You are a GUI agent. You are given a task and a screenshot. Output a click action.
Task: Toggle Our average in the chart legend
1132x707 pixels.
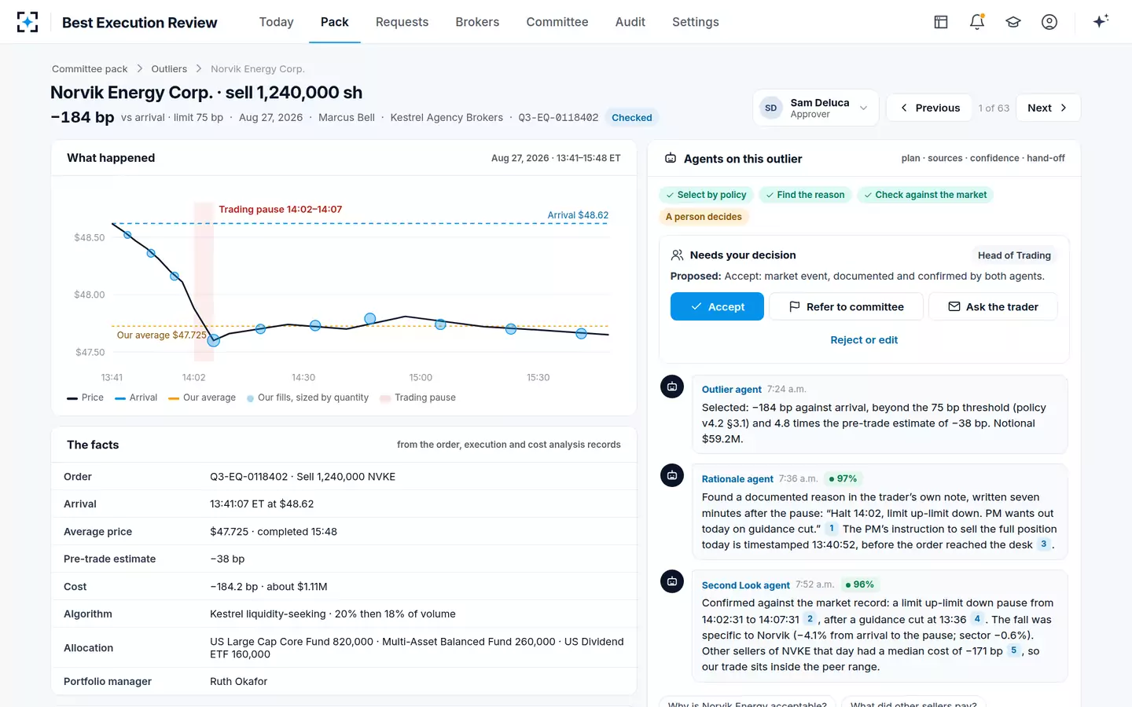(x=202, y=397)
